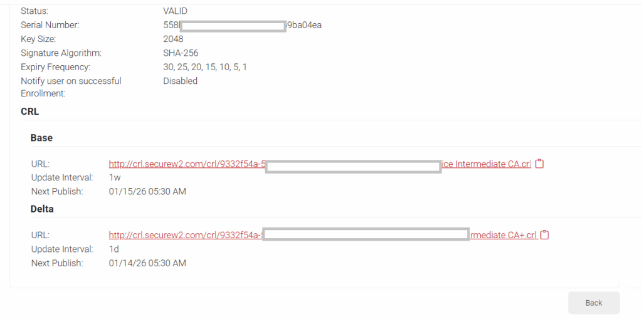642x319 pixels.
Task: Copy the Delta CRL URL to clipboard
Action: [545, 236]
